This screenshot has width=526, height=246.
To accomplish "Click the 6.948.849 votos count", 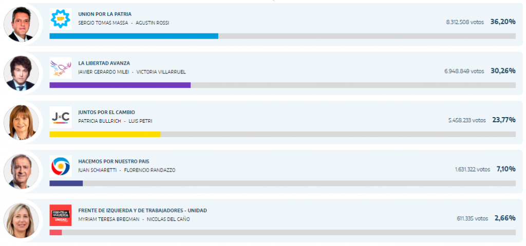I will click(x=464, y=71).
